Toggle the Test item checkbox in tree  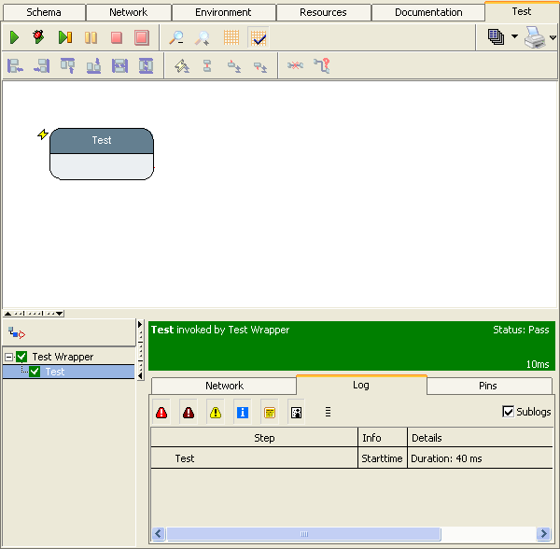click(35, 372)
